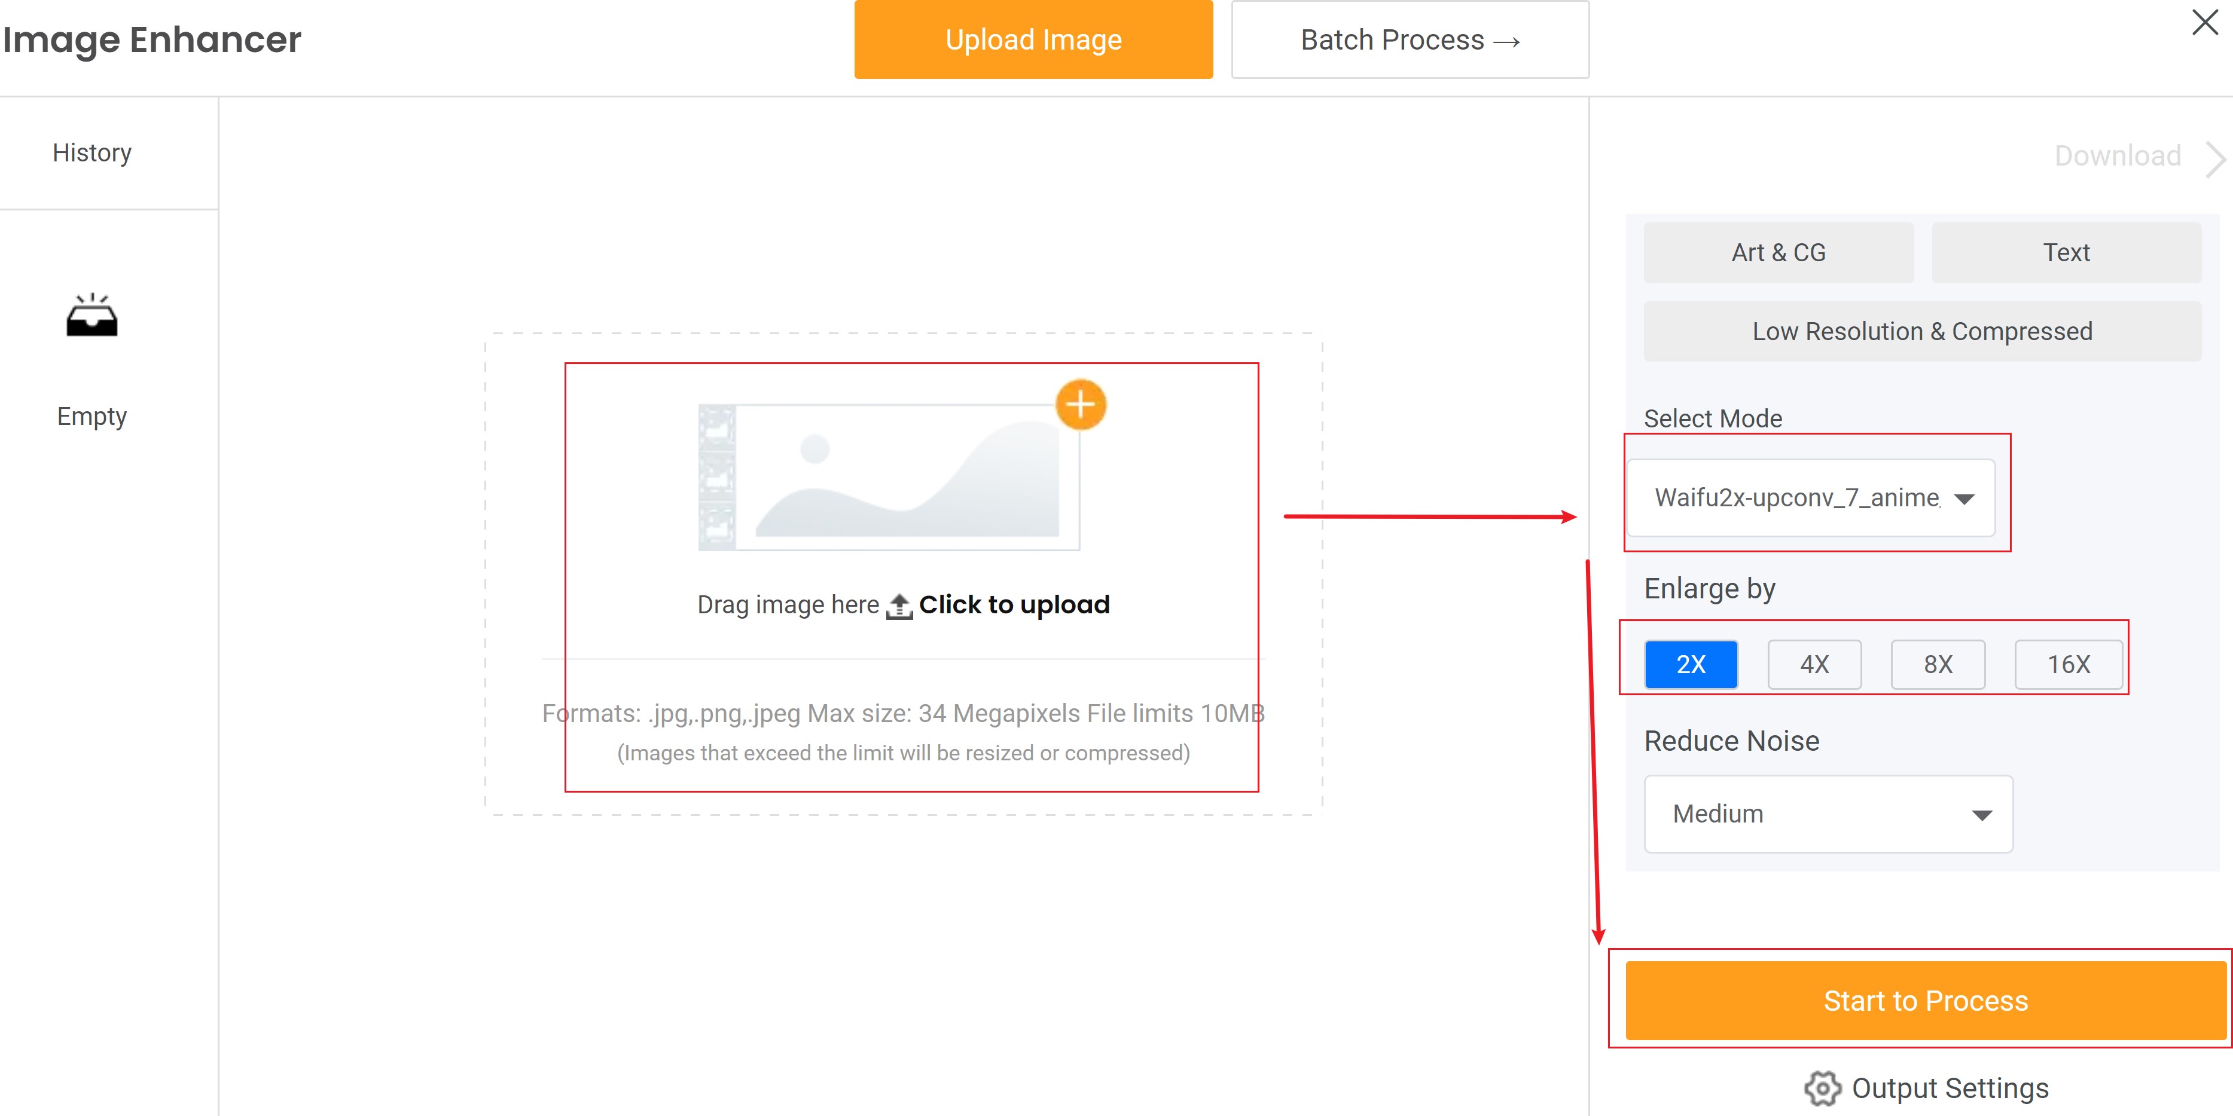This screenshot has width=2233, height=1116.
Task: Select the 2X enlarge option
Action: (x=1691, y=665)
